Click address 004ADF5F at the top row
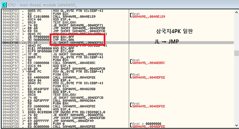The image size is (239, 129). coord(10,11)
